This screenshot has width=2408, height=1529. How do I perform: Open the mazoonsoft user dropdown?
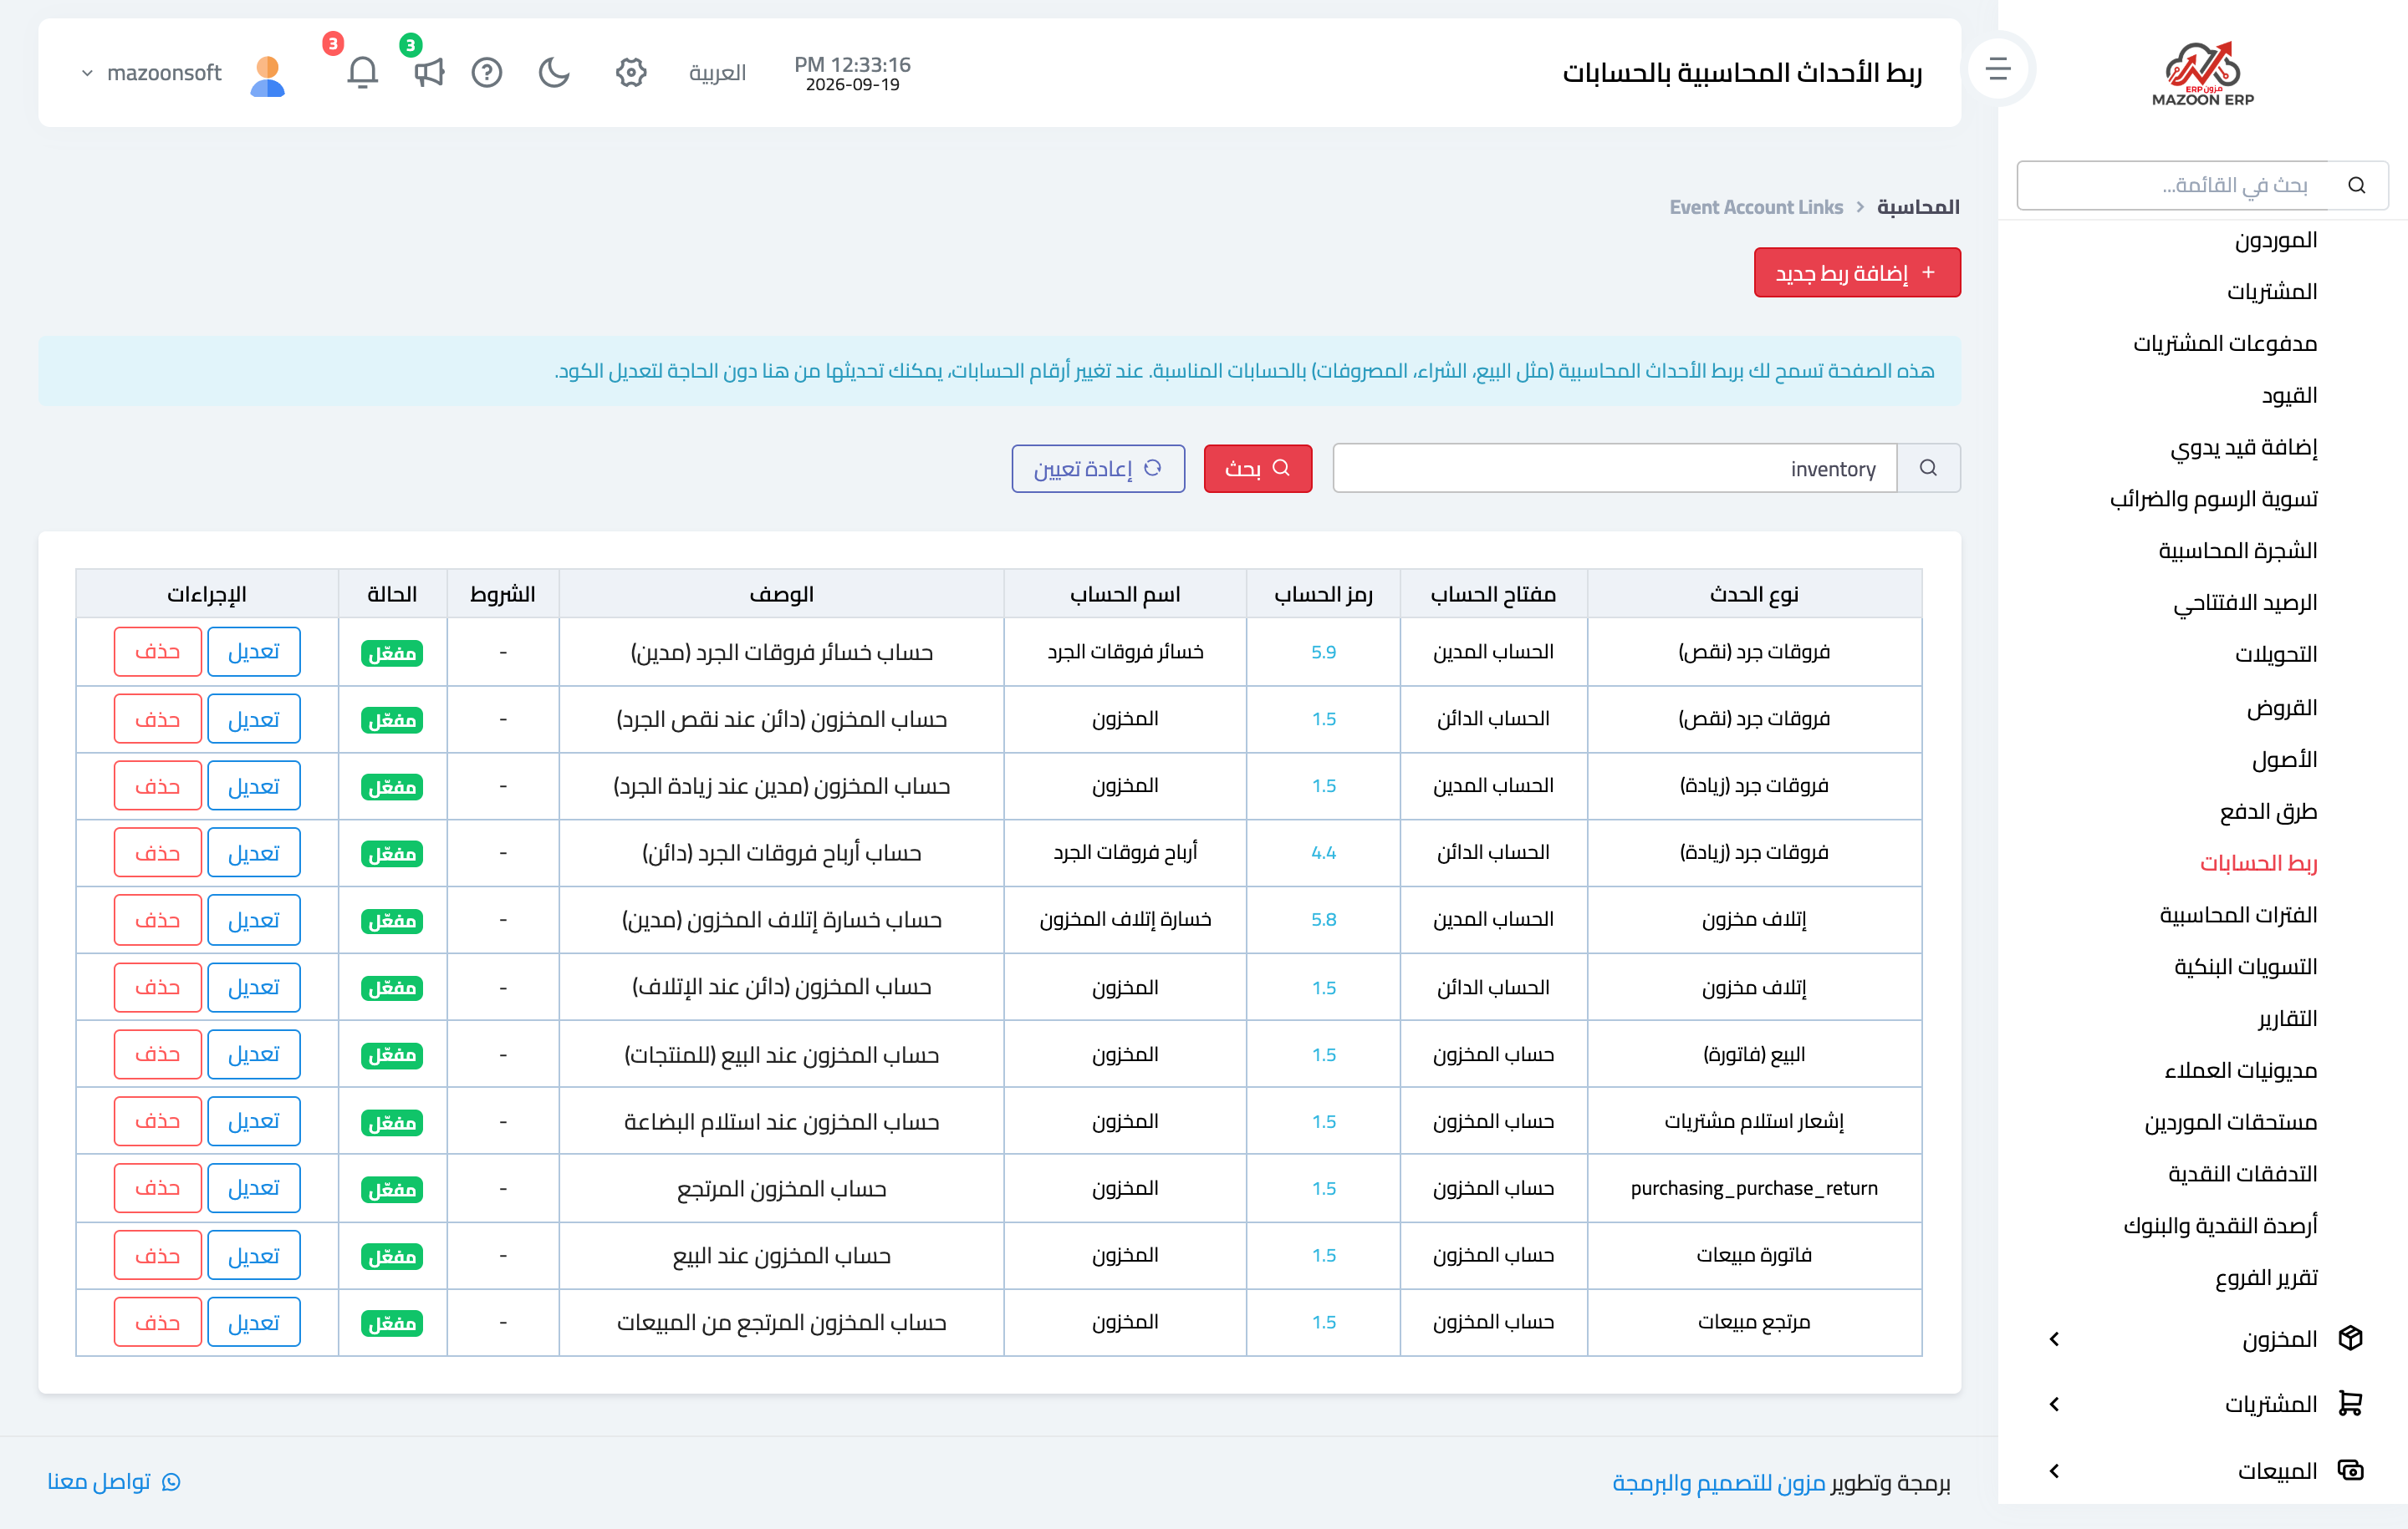pyautogui.click(x=151, y=73)
